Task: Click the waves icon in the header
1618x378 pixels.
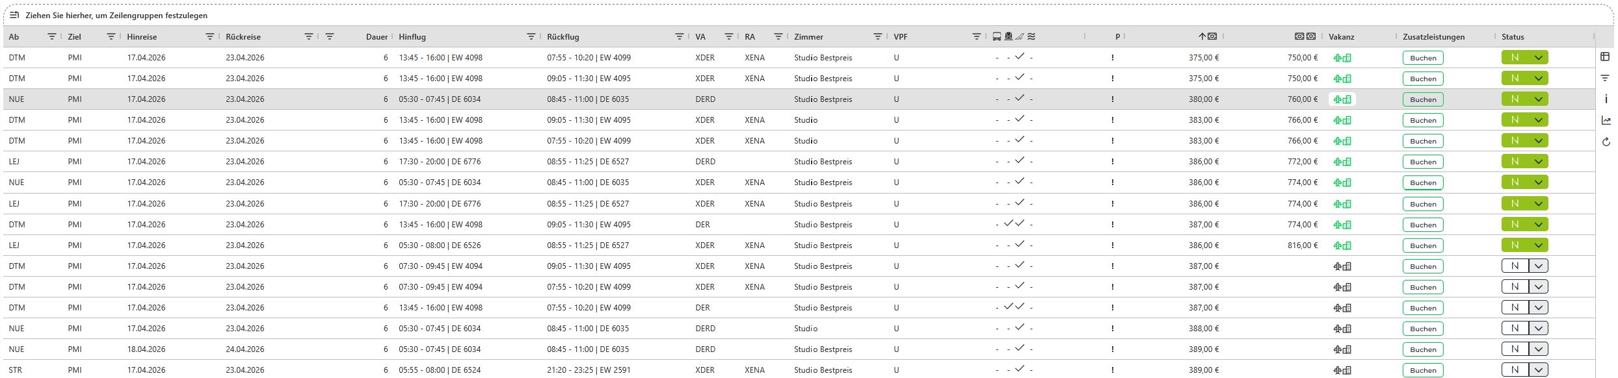Action: coord(1031,36)
